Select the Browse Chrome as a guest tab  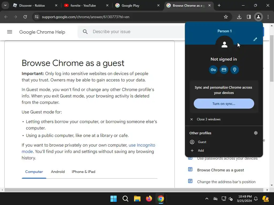tap(188, 5)
